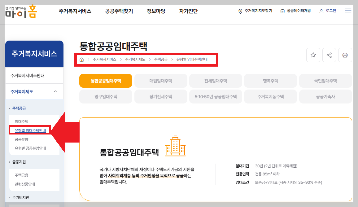The height and width of the screenshot is (207, 358).
Task: Switch to the 행복주택 tab
Action: [270, 81]
